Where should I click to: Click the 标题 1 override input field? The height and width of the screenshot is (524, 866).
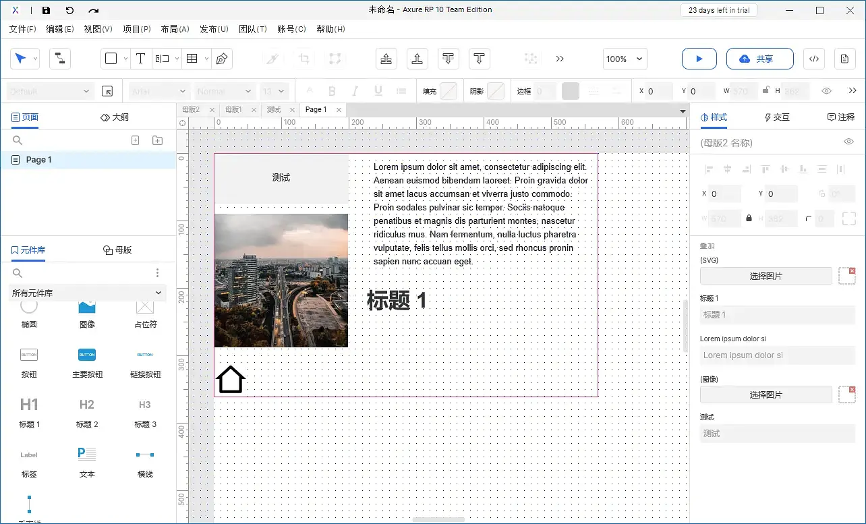point(778,315)
